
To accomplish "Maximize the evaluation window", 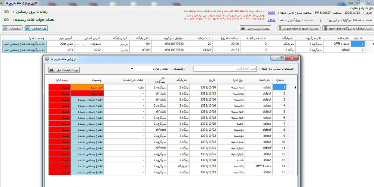I will coord(282,58).
